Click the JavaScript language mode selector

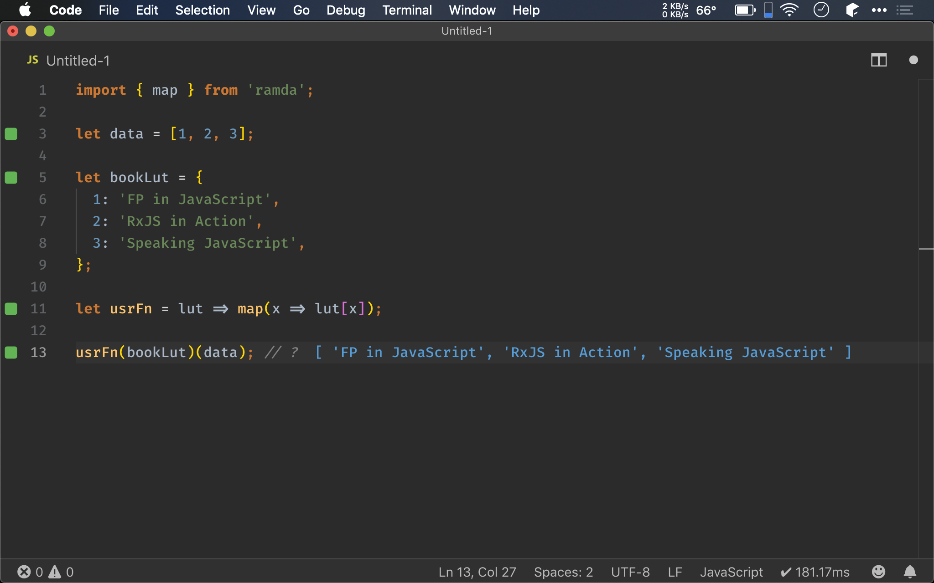tap(732, 572)
